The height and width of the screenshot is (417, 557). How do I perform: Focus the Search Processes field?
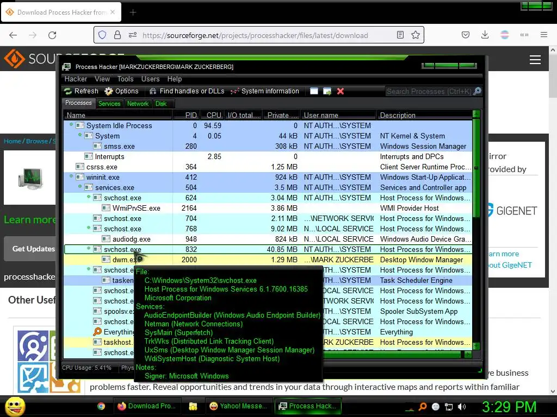[429, 91]
